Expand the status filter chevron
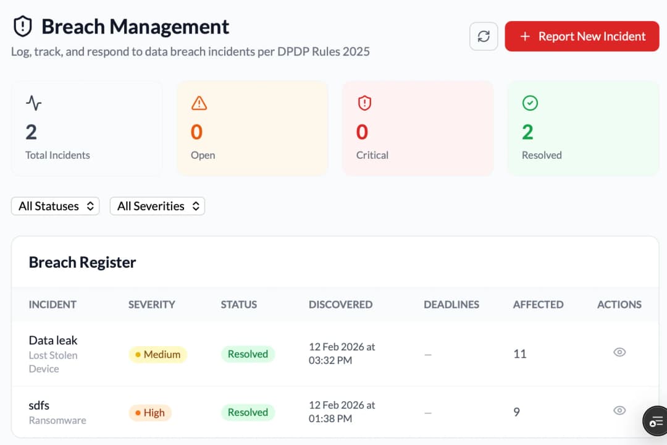 pos(91,206)
